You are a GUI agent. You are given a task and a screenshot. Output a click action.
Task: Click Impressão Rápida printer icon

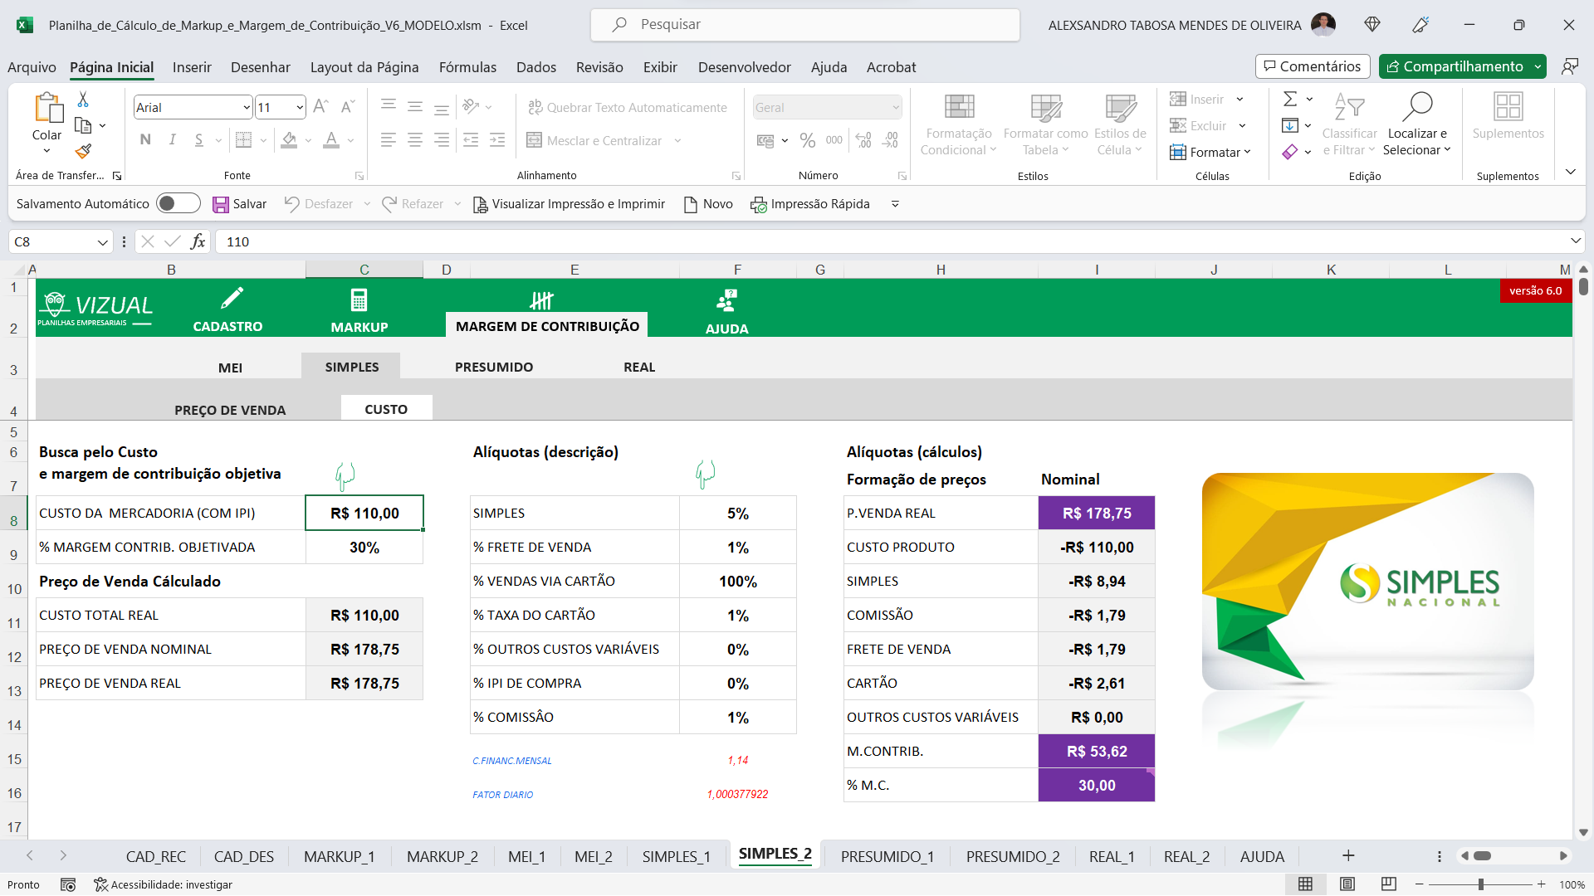coord(759,205)
